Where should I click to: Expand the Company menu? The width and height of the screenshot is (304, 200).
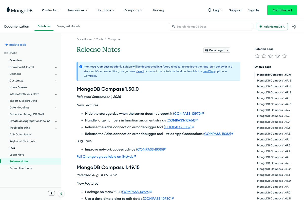[133, 10]
